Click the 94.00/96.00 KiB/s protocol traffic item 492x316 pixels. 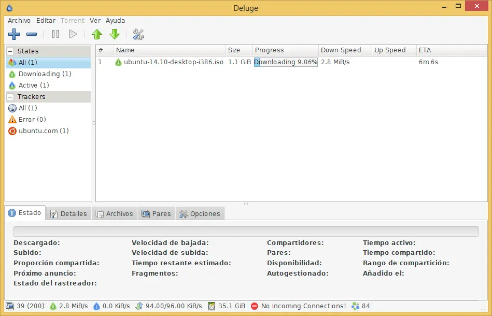coord(168,306)
